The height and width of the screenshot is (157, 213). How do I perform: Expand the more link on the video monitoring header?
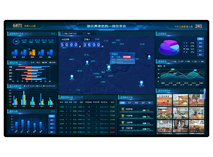202,91
